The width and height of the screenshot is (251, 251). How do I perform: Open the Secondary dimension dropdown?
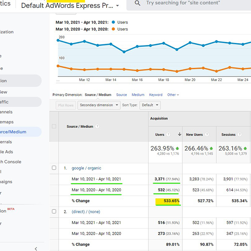(x=99, y=105)
